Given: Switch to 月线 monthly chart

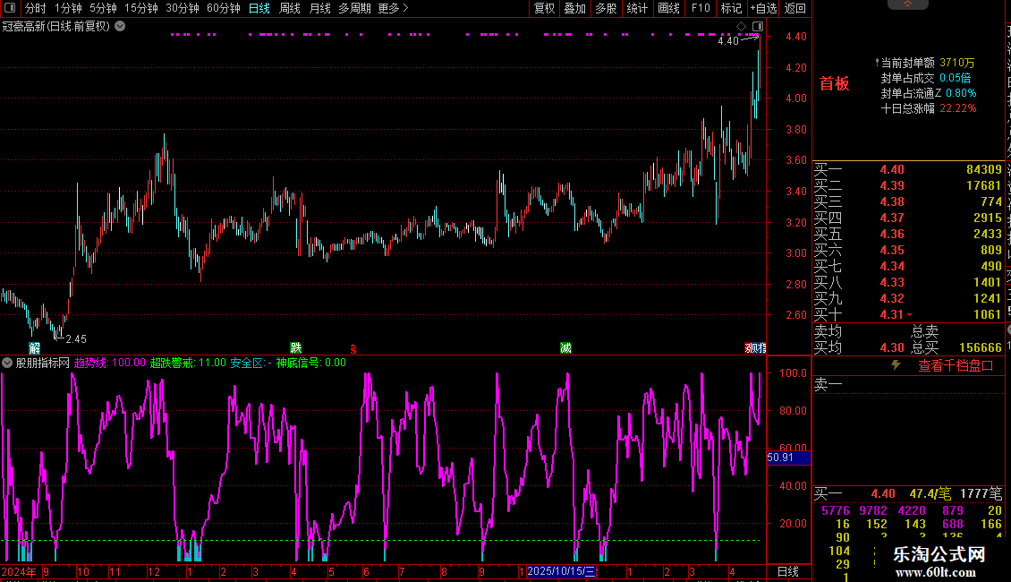Looking at the screenshot, I should tap(319, 8).
